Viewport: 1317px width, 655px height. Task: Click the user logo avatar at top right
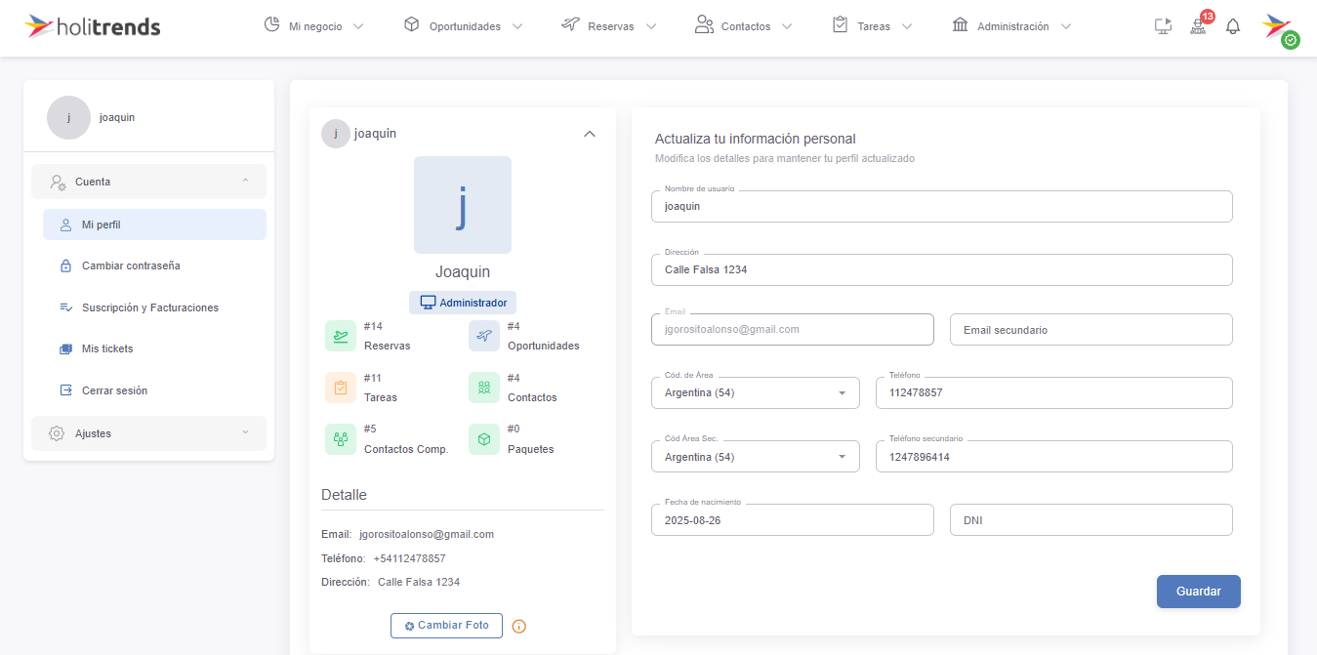coord(1278,27)
